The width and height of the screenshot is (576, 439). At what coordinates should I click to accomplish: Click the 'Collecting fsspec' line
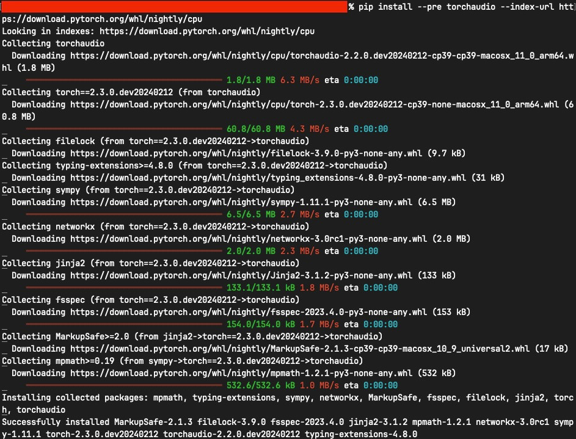tap(151, 300)
